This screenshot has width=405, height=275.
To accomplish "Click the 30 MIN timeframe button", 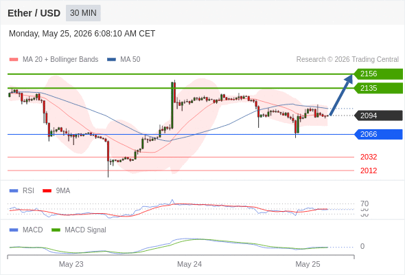I will tap(83, 13).
